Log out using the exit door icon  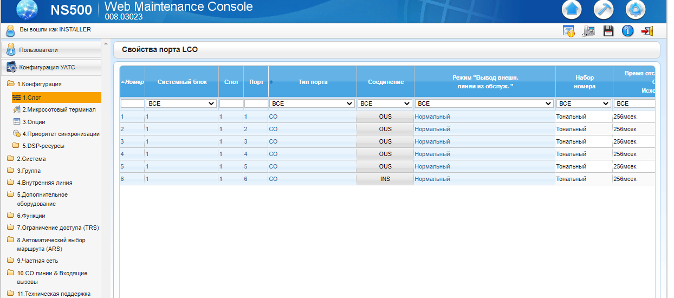coord(647,31)
